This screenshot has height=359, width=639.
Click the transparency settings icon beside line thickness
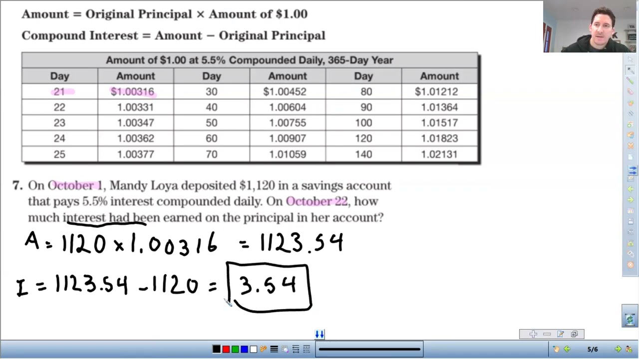pyautogui.click(x=285, y=349)
